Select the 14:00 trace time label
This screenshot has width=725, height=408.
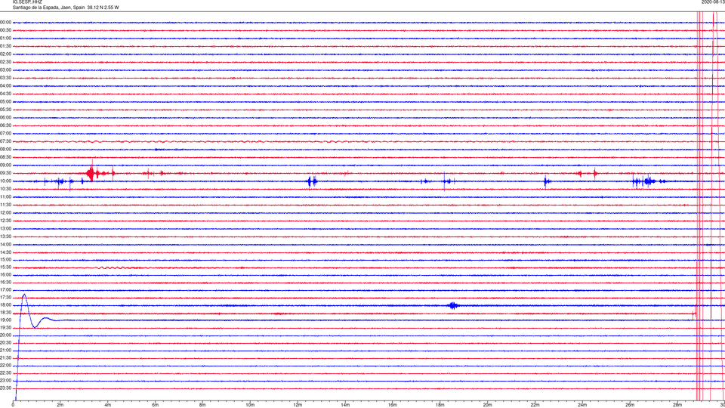[x=5, y=244]
